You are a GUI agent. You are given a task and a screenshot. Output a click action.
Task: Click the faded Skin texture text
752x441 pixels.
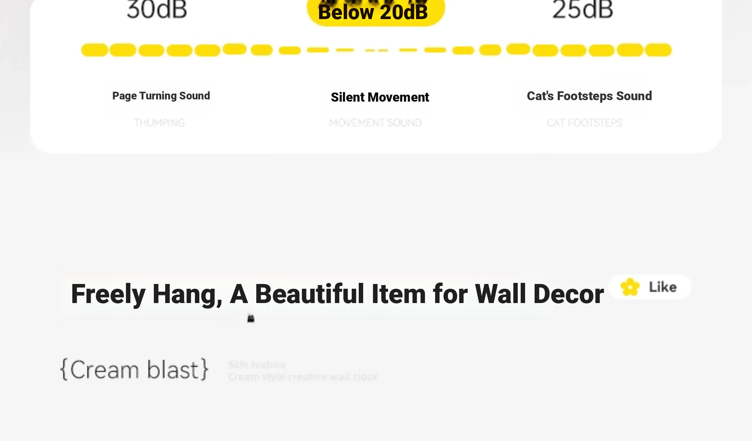point(257,365)
